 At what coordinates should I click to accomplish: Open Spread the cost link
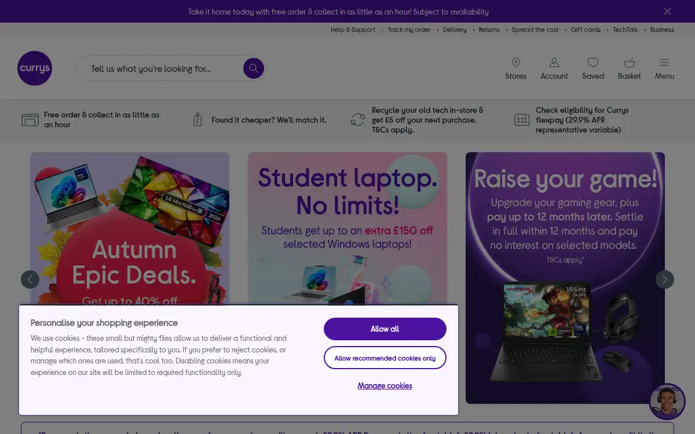point(535,30)
